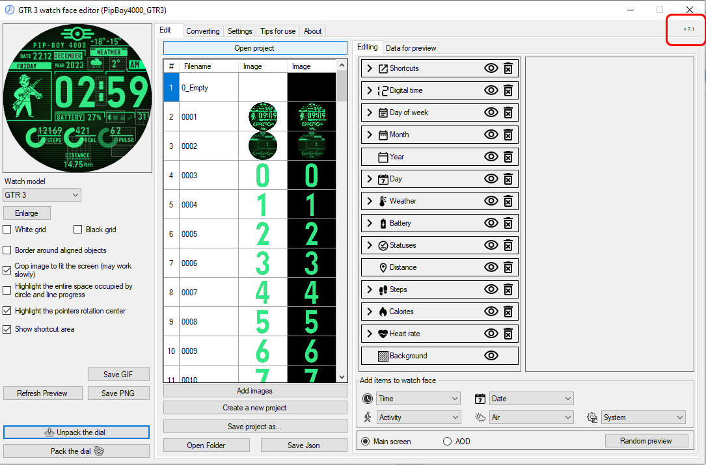Delete the Steps element

(x=508, y=289)
